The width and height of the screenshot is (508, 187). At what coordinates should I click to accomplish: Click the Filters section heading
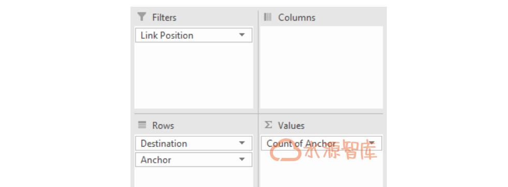coord(164,17)
